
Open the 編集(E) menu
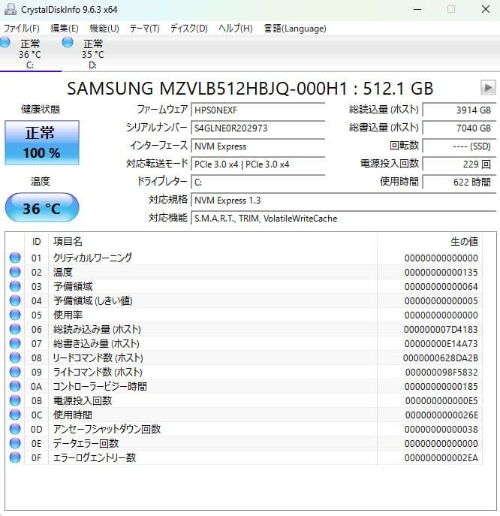[65, 29]
